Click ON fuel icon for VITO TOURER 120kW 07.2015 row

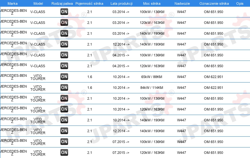[64, 153]
